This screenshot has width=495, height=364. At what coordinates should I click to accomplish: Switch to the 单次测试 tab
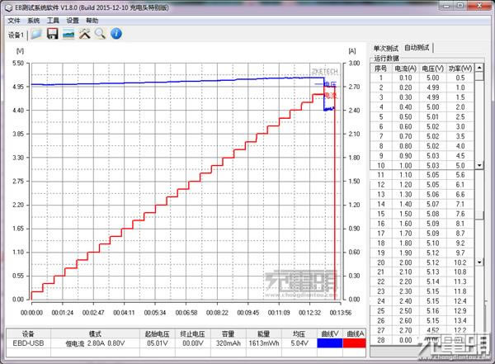pyautogui.click(x=386, y=49)
